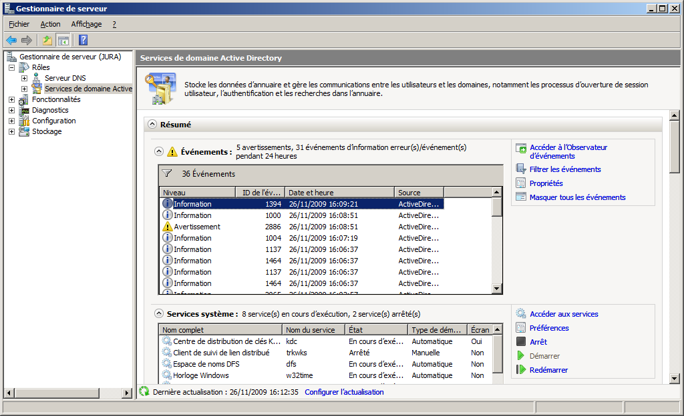The width and height of the screenshot is (684, 416).
Task: Collapse the Services système section chevron
Action: (x=159, y=313)
